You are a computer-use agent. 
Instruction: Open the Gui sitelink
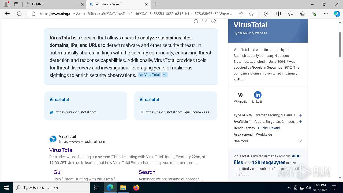(x=58, y=172)
